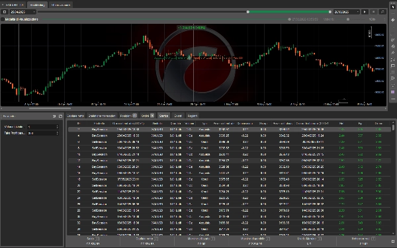
Task: Open the three-dot more tools menu in right toolbar
Action: pos(393,99)
